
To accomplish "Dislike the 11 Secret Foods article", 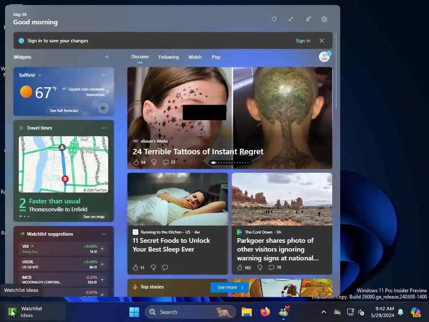I will pyautogui.click(x=153, y=267).
